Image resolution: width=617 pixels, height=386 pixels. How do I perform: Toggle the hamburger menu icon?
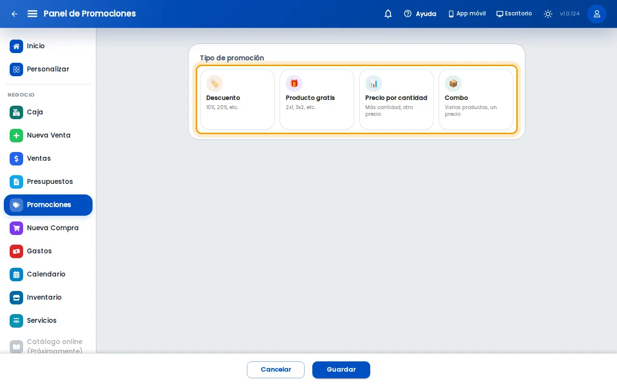click(x=32, y=14)
